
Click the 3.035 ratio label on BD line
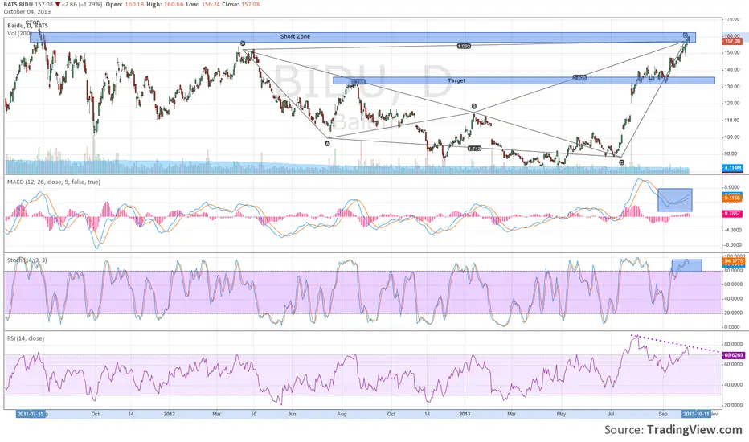click(579, 77)
